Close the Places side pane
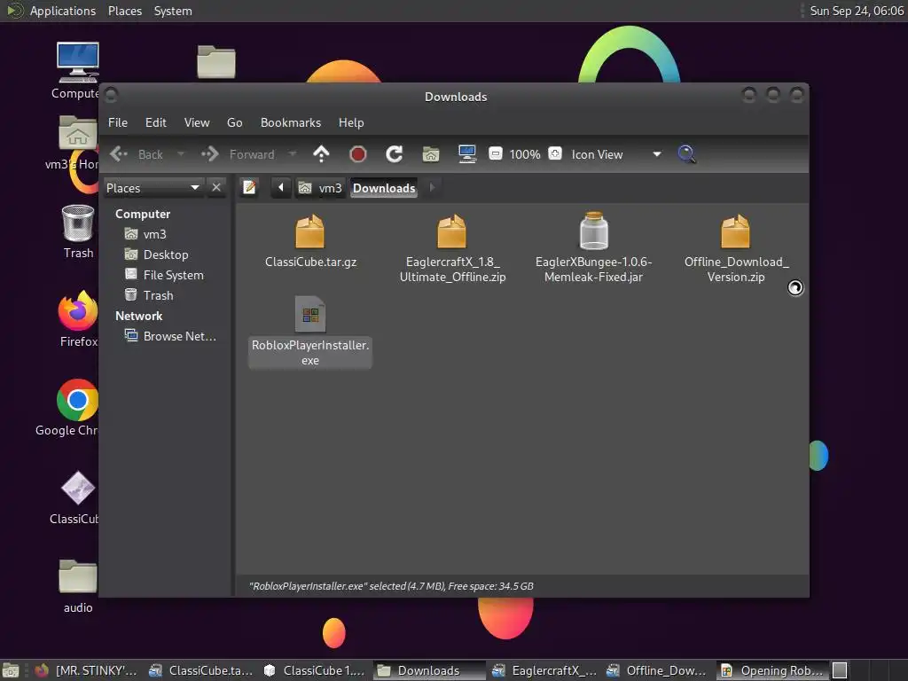908x681 pixels. (x=216, y=188)
